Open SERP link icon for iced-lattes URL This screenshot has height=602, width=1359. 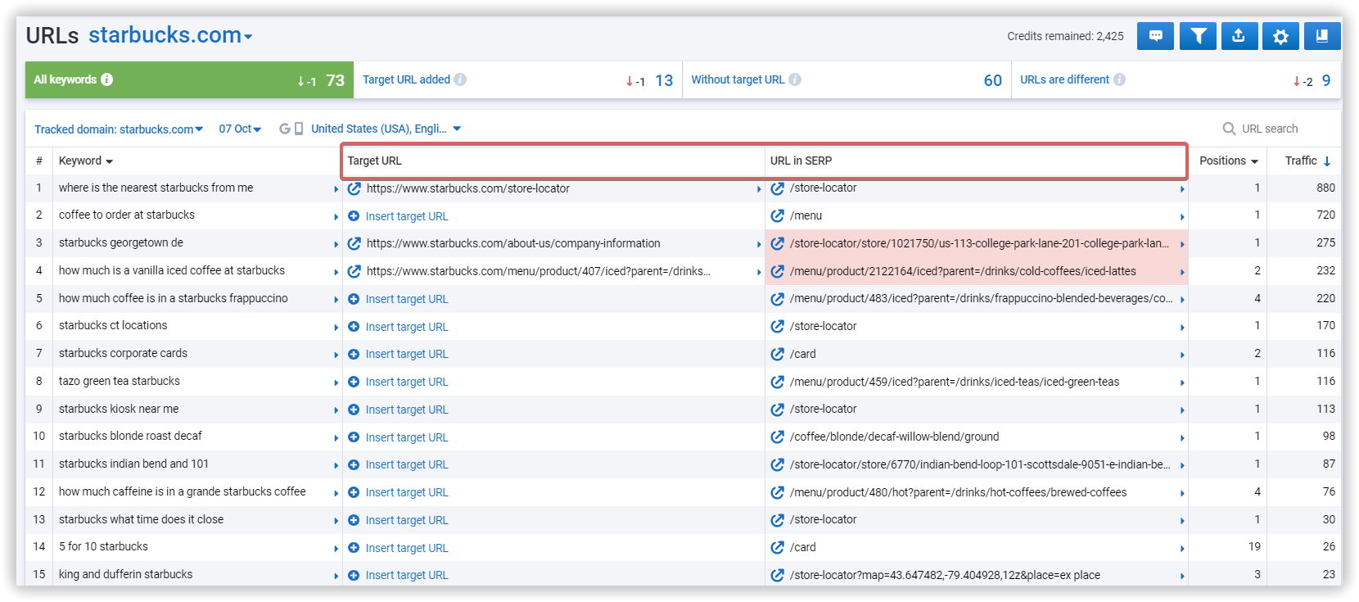point(778,271)
